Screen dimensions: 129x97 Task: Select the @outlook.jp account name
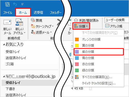30,76
